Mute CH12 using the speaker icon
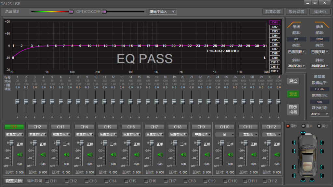 tap(277, 155)
